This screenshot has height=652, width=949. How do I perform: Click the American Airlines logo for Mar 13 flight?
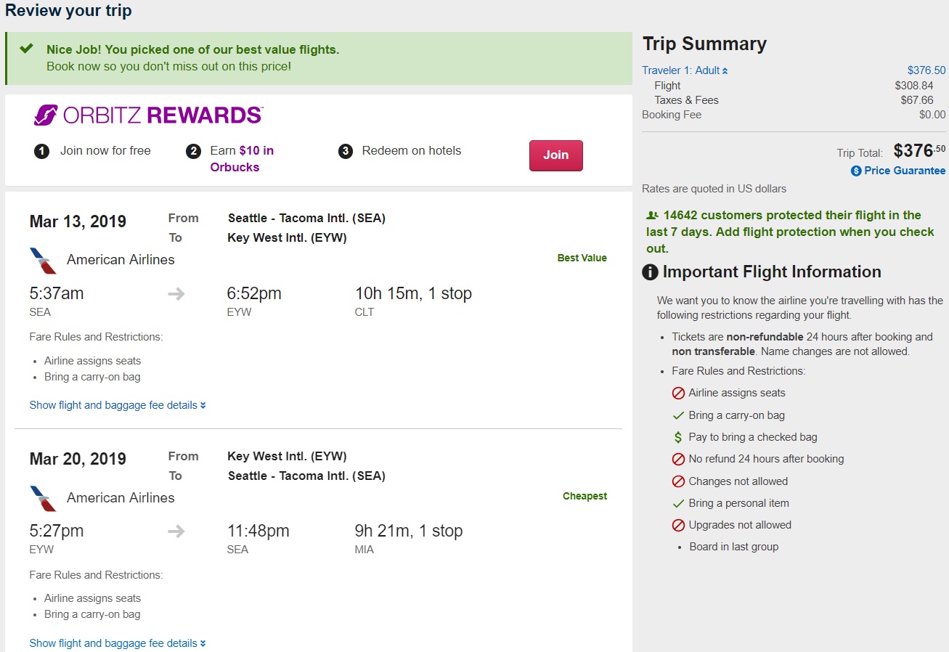44,260
